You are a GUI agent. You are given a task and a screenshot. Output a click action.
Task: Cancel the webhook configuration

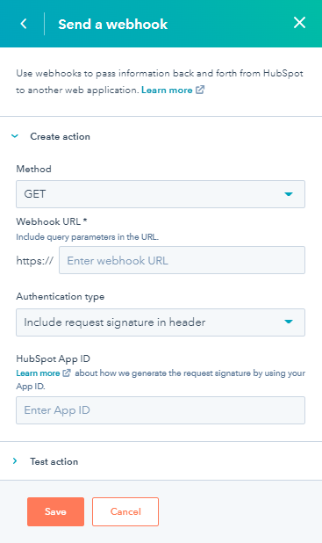point(125,512)
